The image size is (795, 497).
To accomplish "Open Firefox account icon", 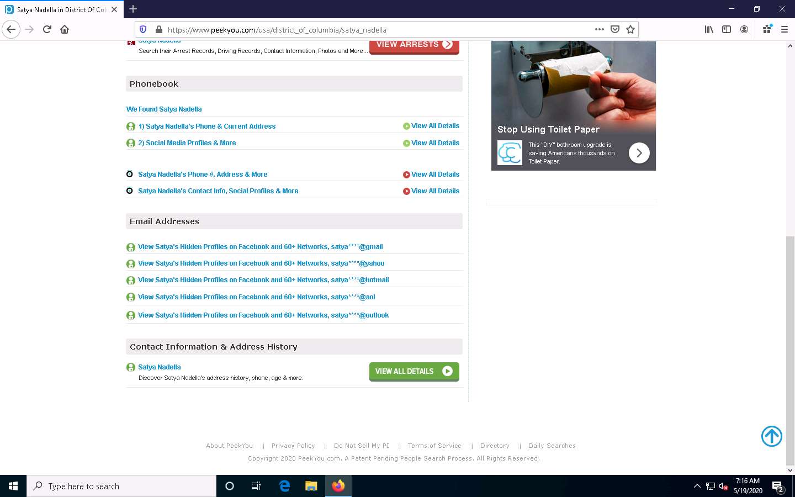I will 744,29.
